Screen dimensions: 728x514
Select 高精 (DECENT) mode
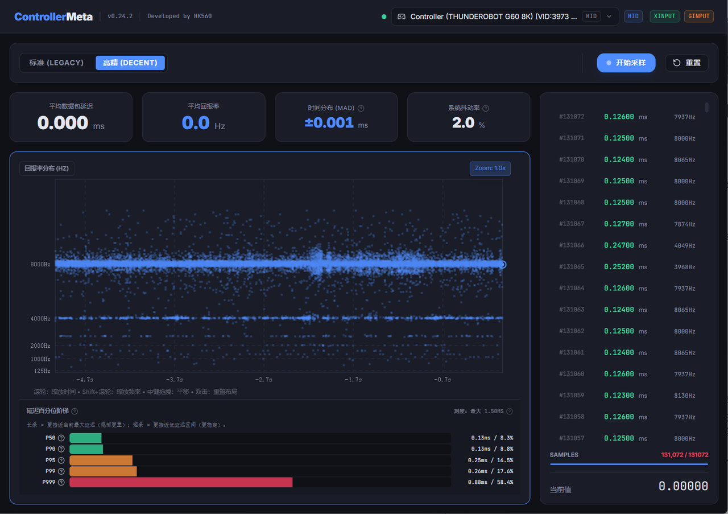pyautogui.click(x=130, y=63)
